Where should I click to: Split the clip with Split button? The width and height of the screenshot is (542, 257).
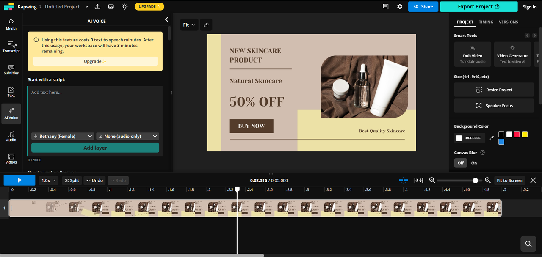pyautogui.click(x=72, y=180)
